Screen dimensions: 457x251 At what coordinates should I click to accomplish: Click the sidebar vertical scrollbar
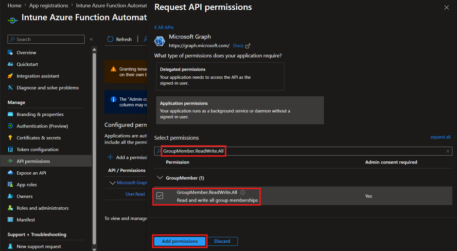click(x=94, y=149)
